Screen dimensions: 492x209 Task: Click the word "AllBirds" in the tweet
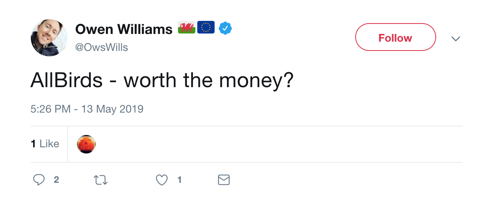click(67, 81)
